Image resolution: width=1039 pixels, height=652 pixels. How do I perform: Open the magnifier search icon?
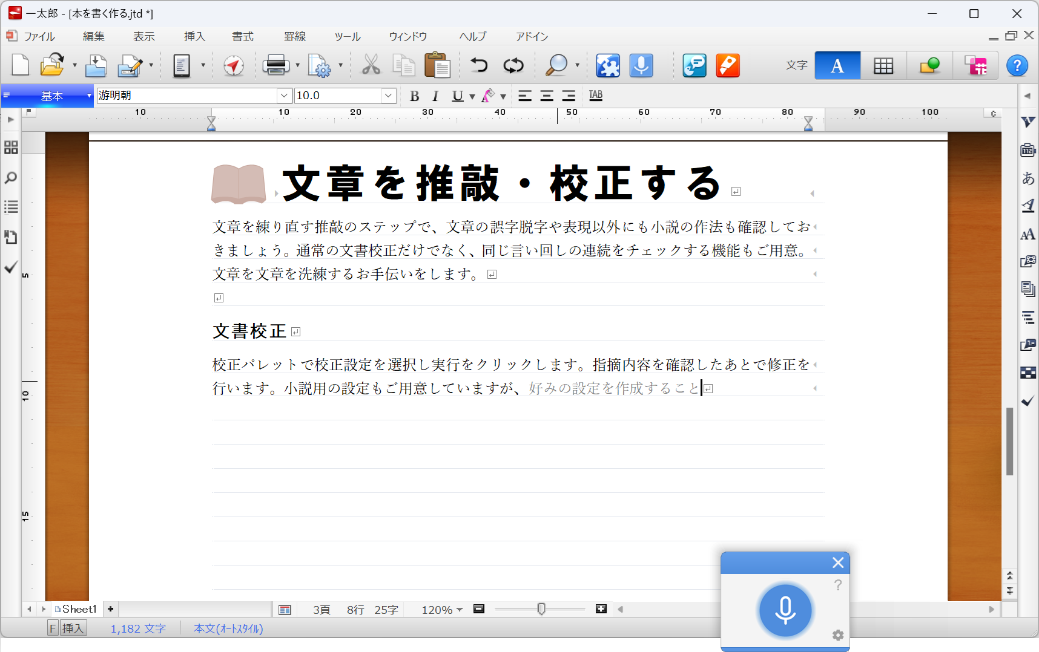(556, 65)
